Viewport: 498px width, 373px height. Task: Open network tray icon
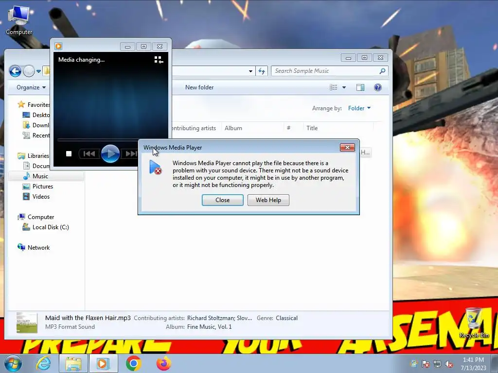(437, 364)
